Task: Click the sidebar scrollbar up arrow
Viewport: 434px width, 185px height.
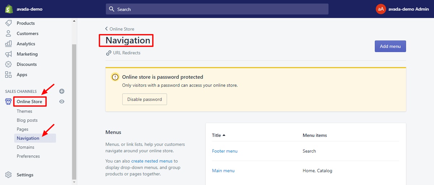Action: [x=75, y=21]
